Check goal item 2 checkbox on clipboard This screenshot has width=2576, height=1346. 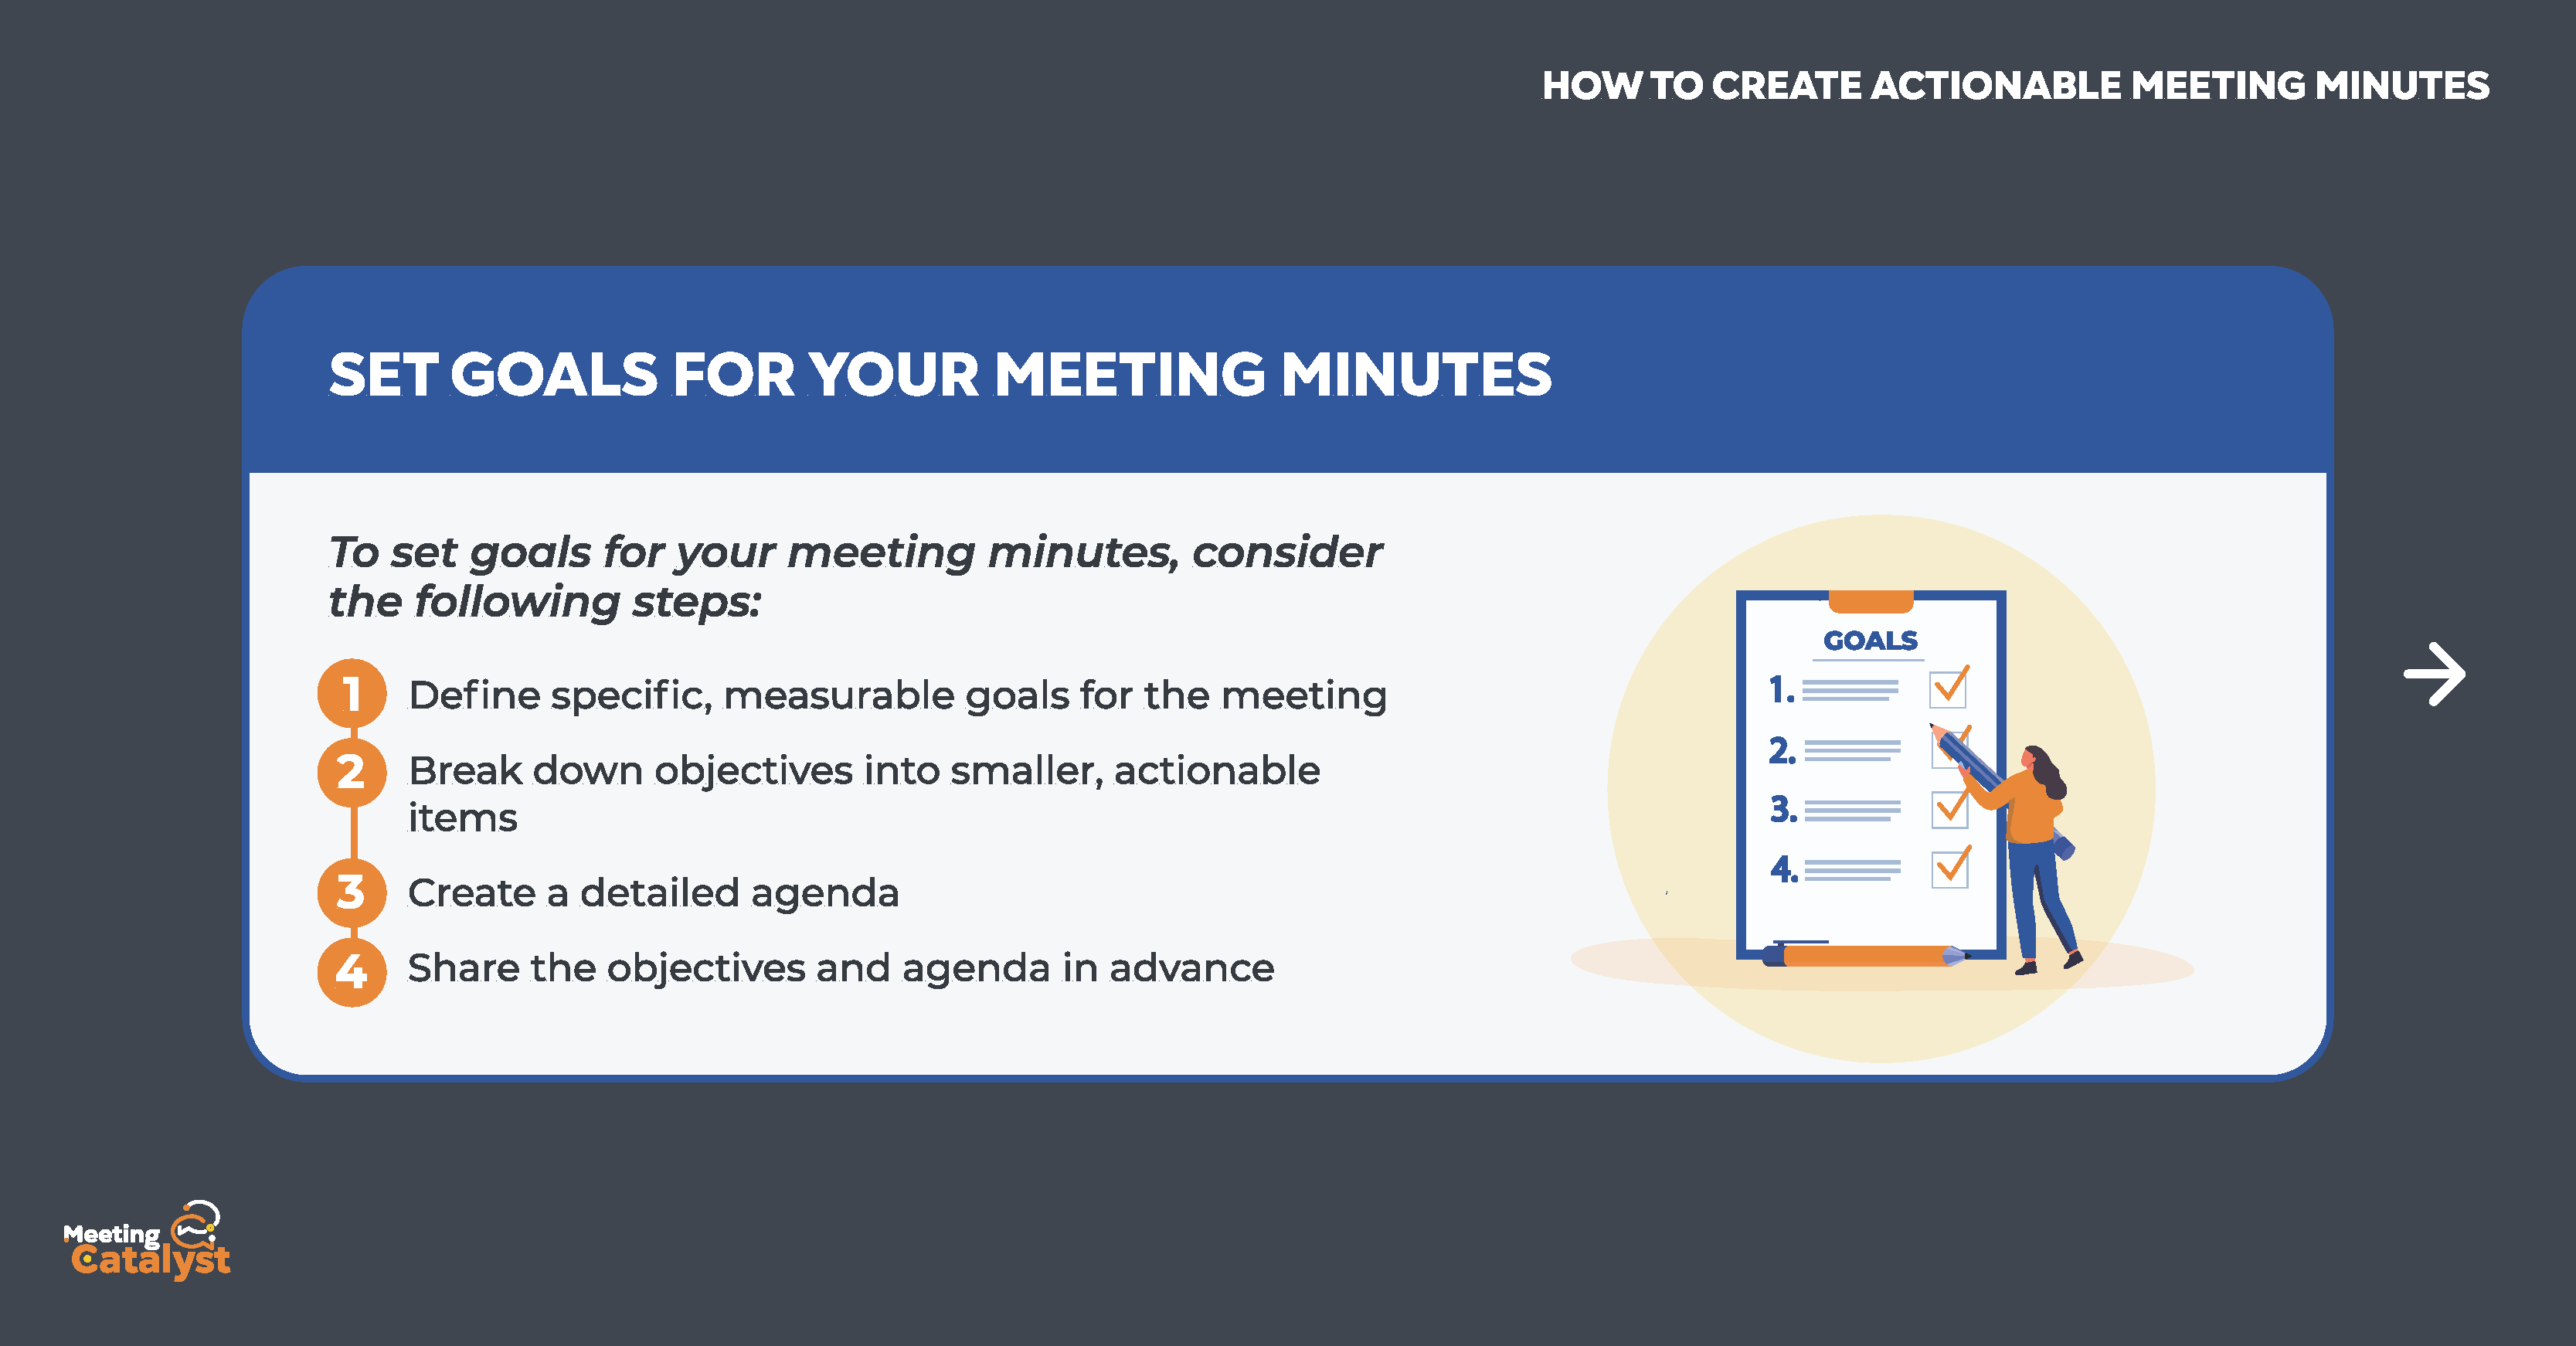(1947, 746)
